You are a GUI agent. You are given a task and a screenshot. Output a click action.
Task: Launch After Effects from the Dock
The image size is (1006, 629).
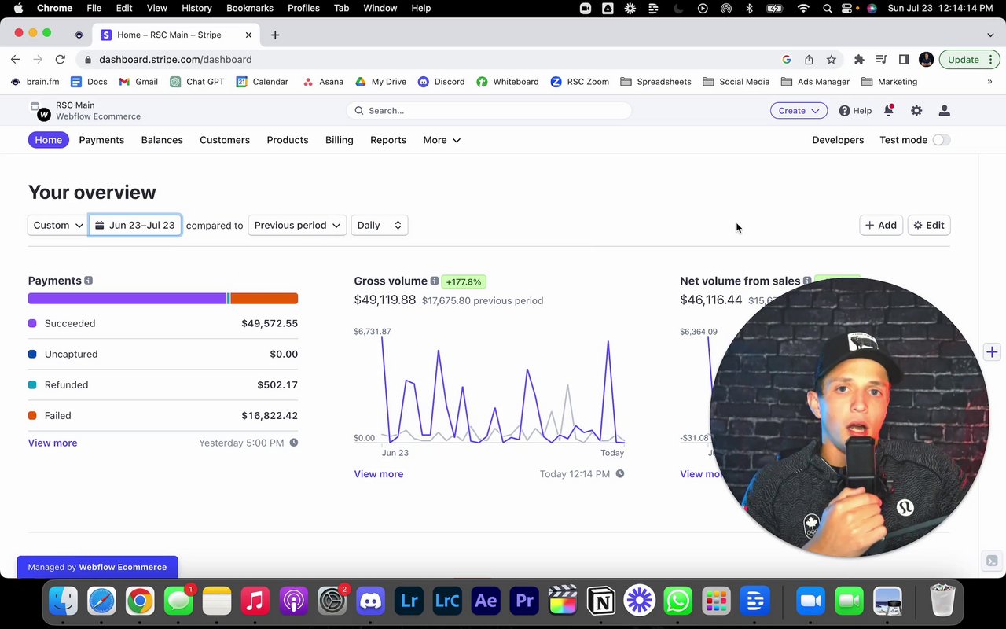[486, 601]
